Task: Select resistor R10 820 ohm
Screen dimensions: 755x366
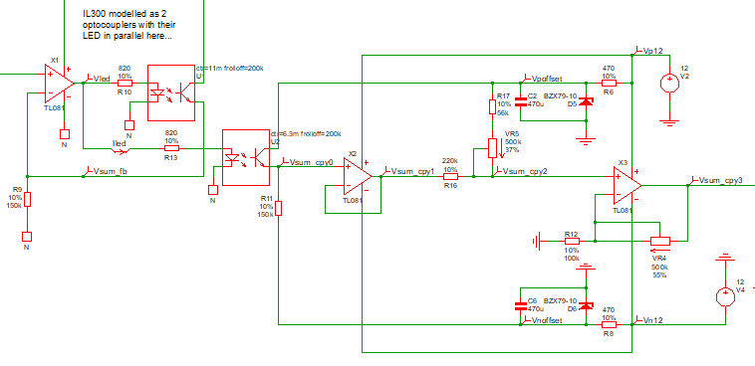Action: pyautogui.click(x=125, y=83)
